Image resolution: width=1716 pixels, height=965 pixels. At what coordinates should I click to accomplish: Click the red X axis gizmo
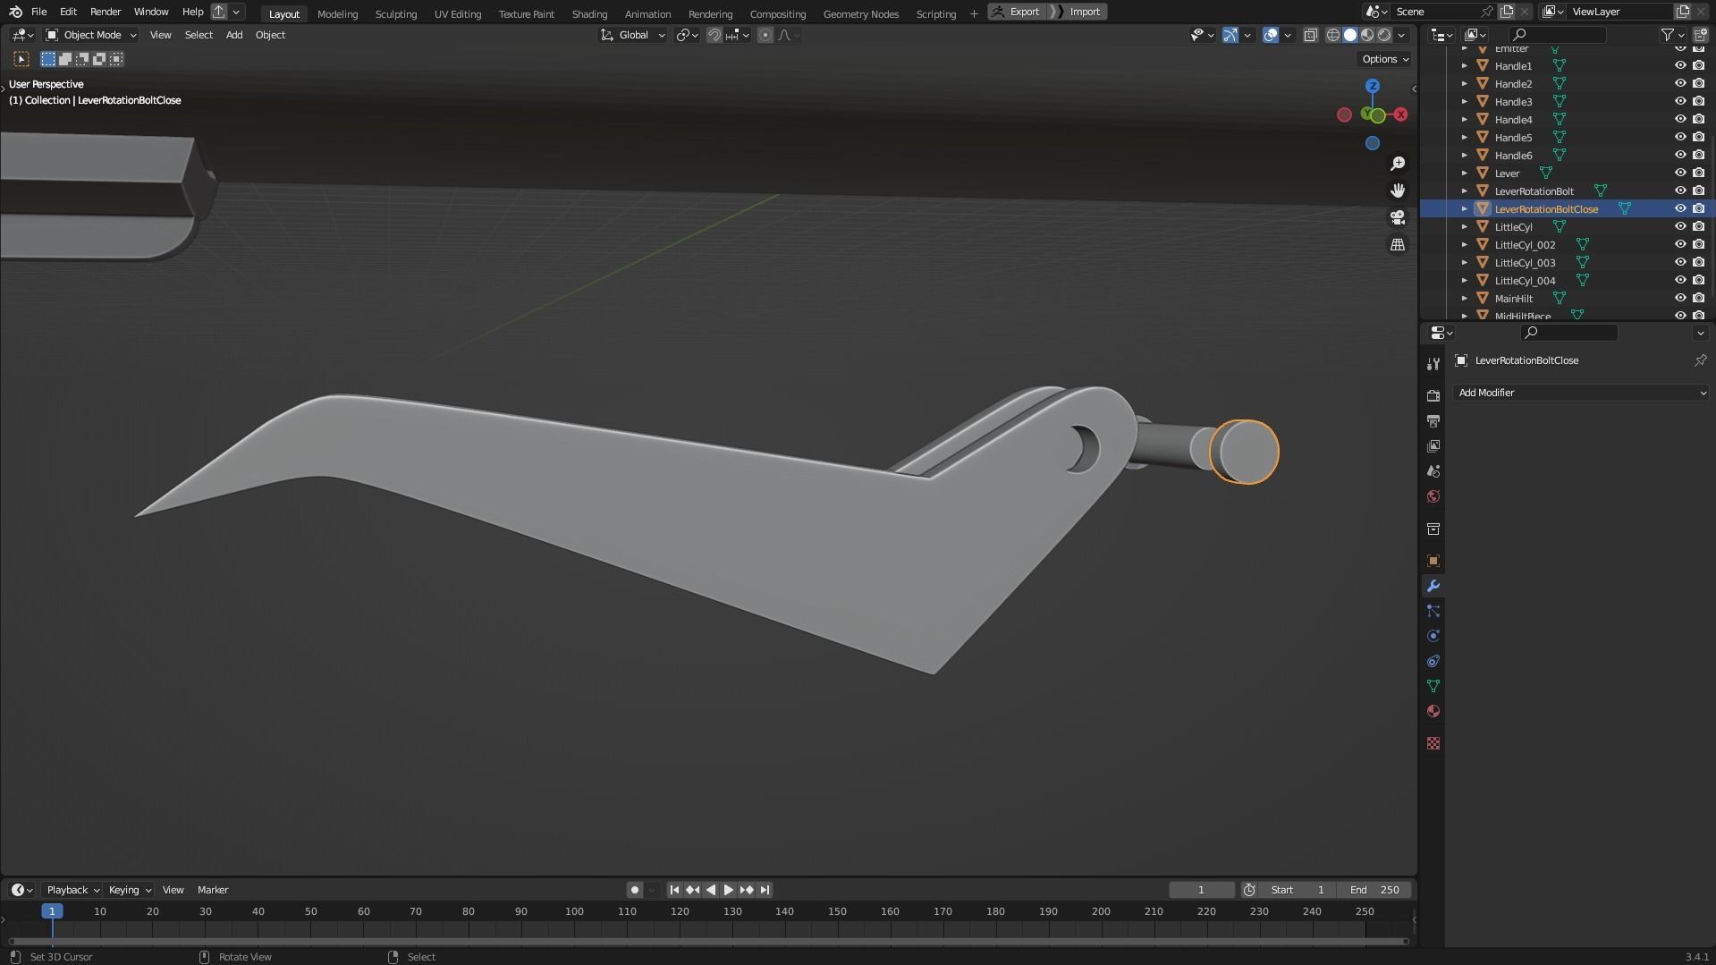pyautogui.click(x=1400, y=114)
